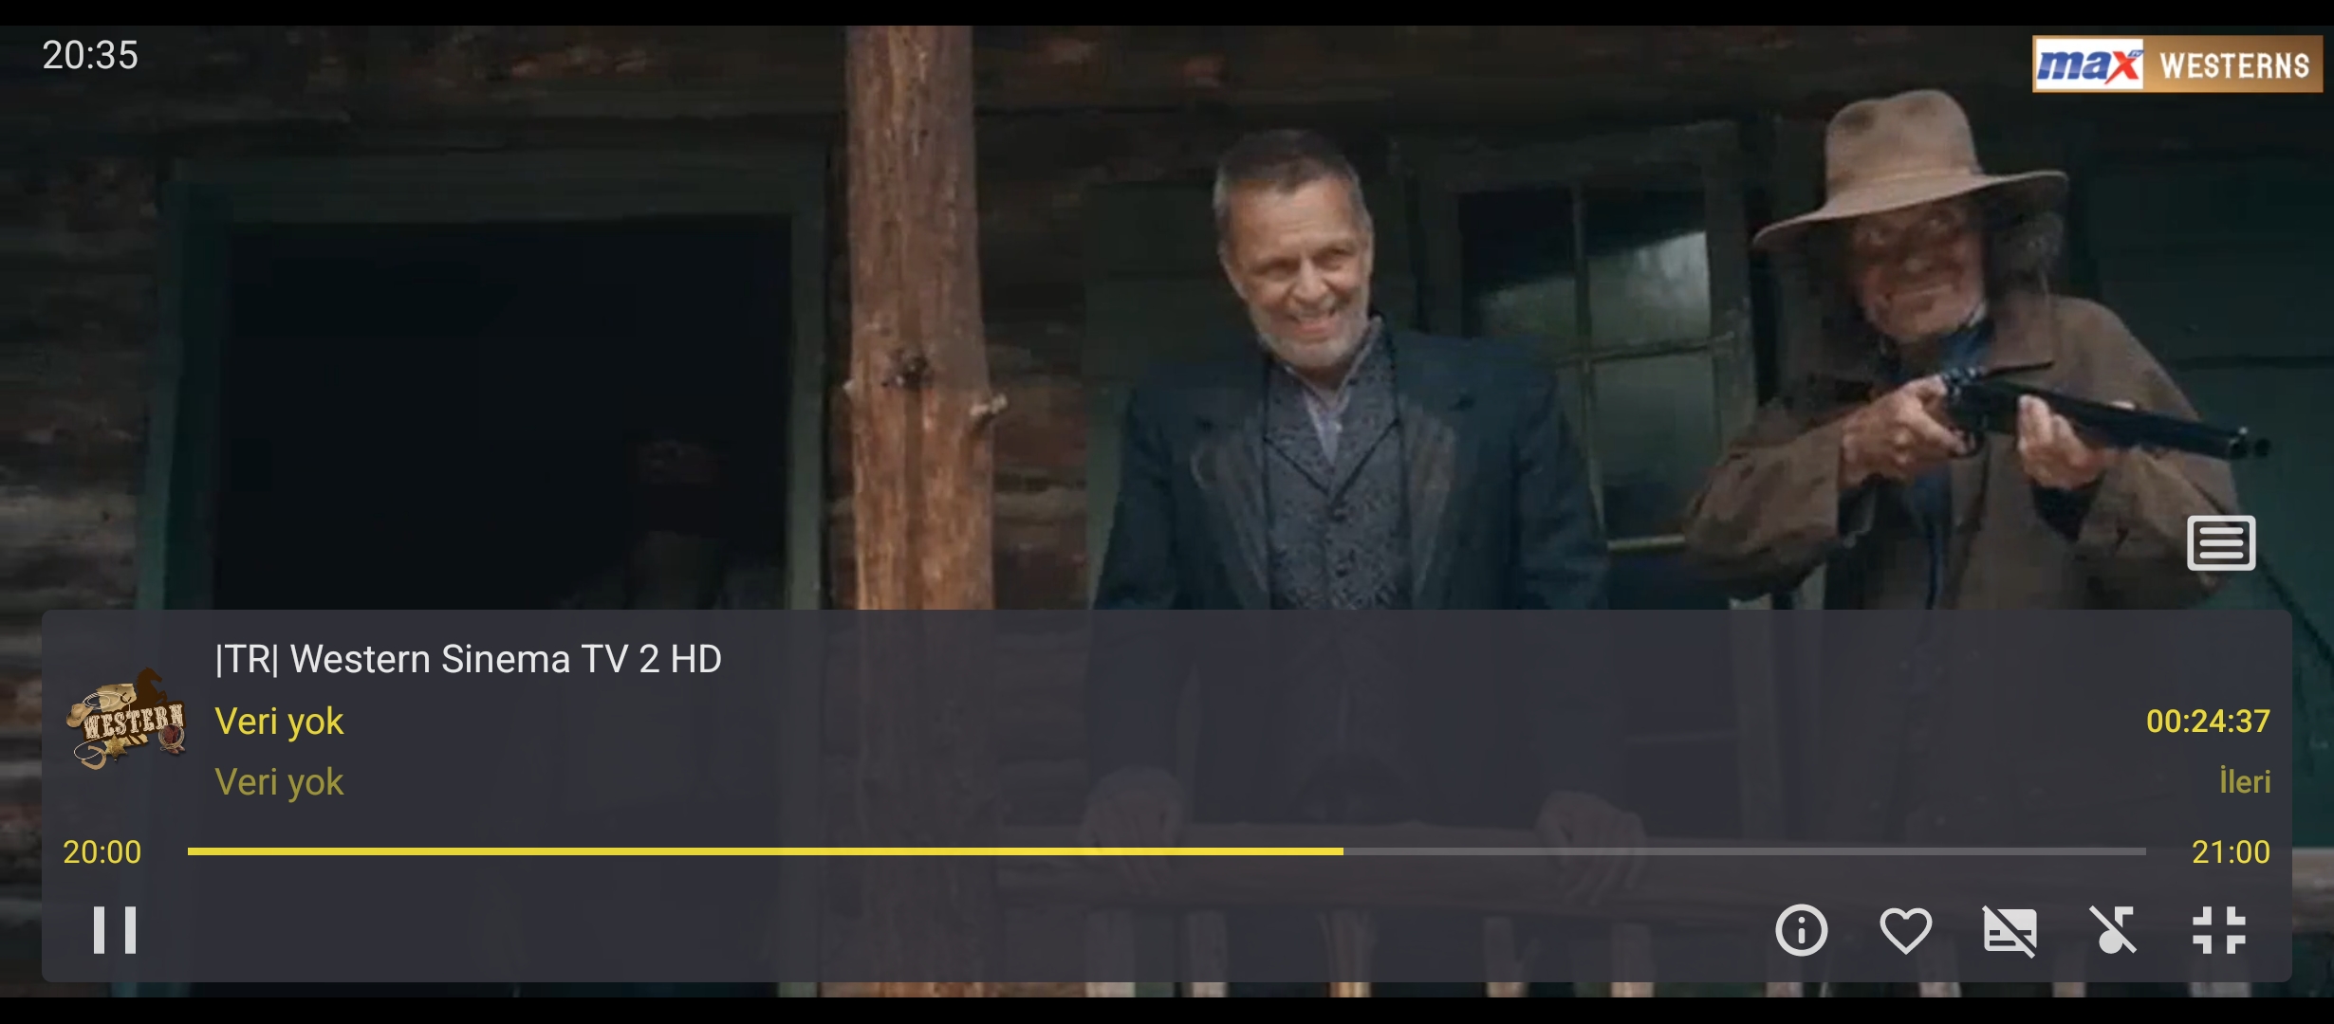Exit fullscreen using the shrink icon
Image resolution: width=2334 pixels, height=1024 pixels.
point(2219,930)
